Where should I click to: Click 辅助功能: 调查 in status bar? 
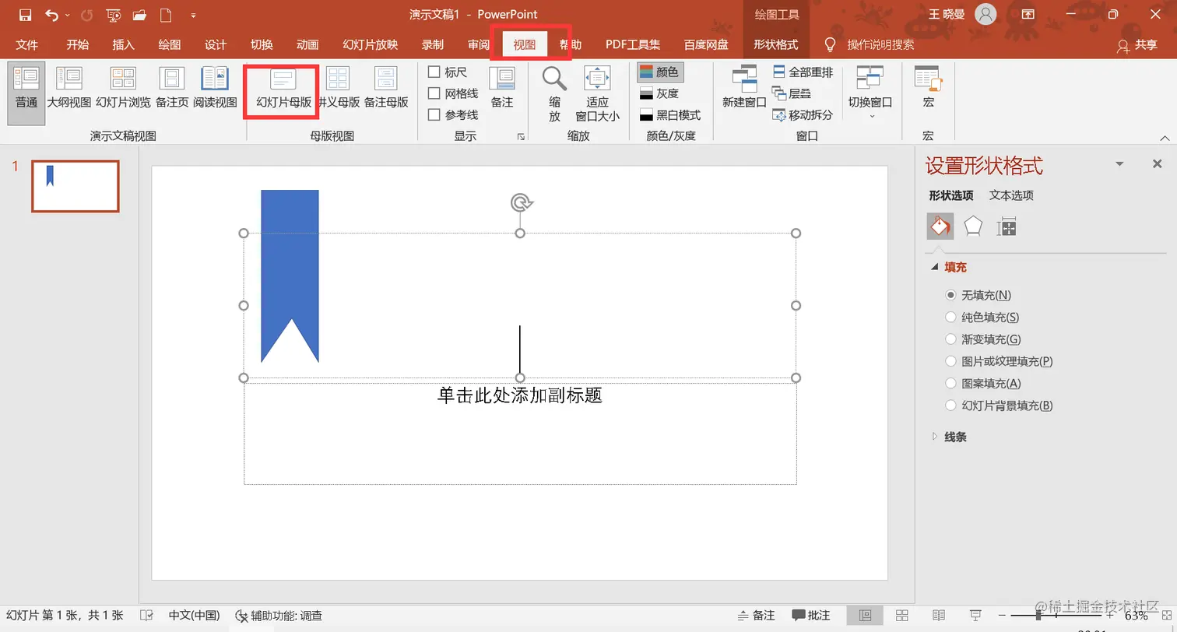279,616
